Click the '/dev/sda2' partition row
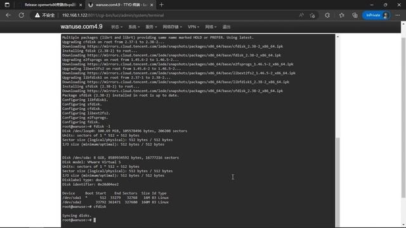 pos(115,202)
